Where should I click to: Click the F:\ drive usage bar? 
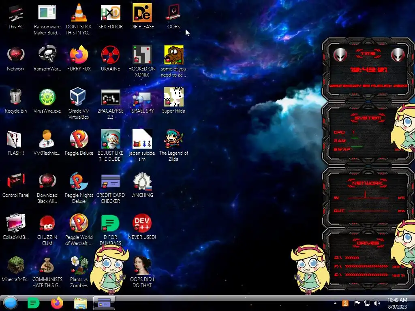[366, 266]
